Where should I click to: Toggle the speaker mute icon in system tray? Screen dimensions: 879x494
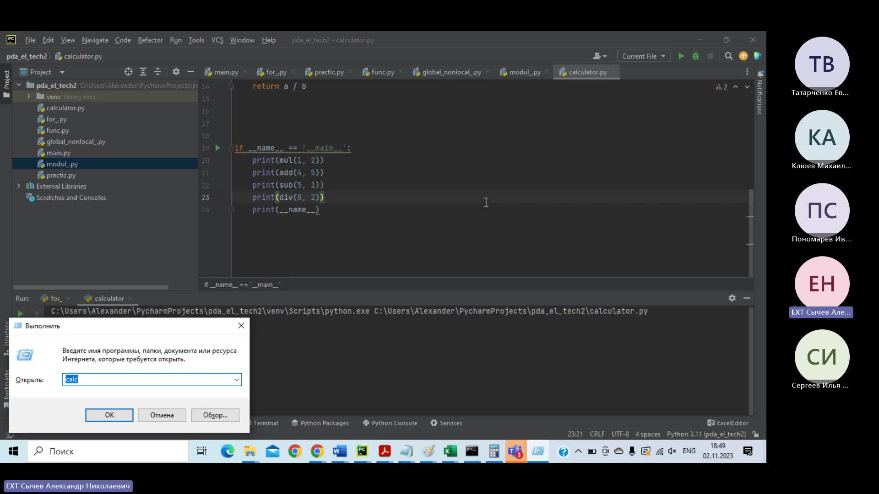672,451
